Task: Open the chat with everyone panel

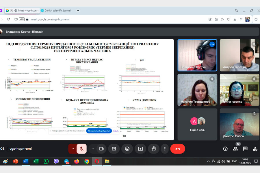Action: click(245, 149)
